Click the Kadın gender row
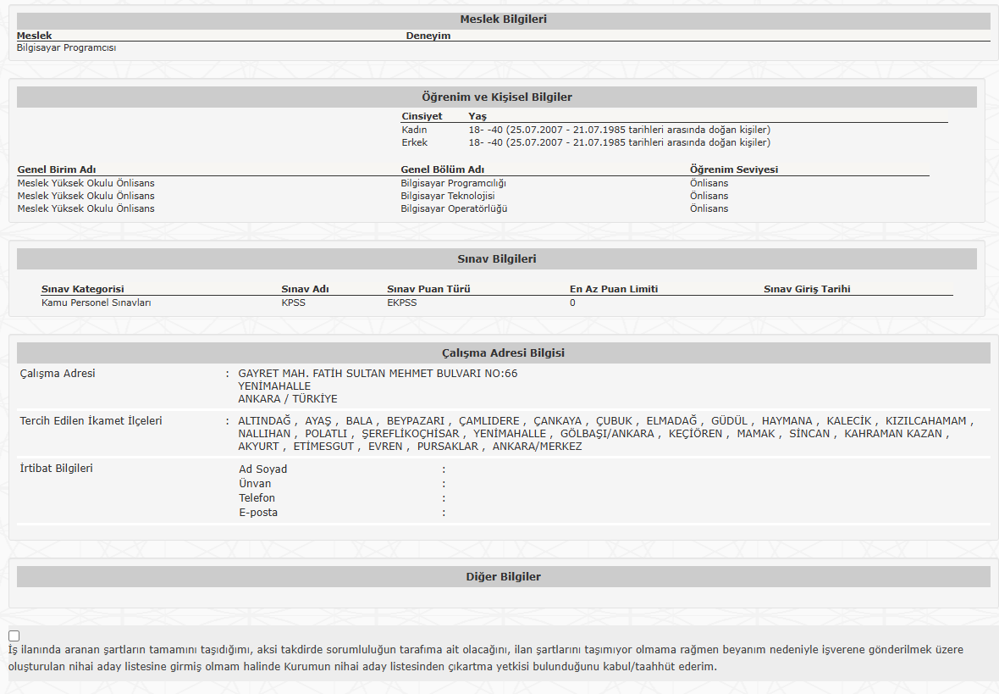 414,130
